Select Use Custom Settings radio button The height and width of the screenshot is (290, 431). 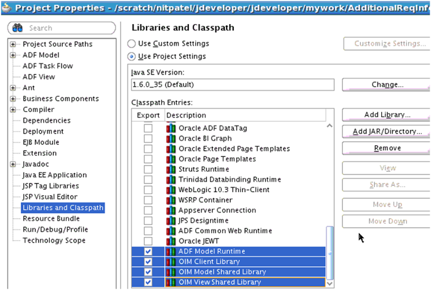[131, 44]
